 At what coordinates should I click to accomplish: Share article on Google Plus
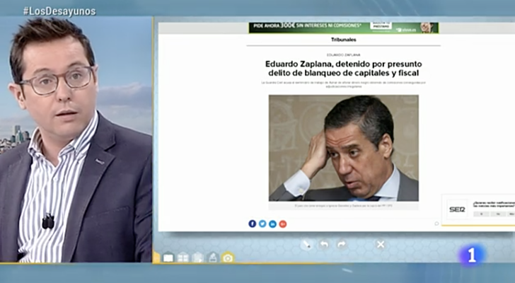283,224
